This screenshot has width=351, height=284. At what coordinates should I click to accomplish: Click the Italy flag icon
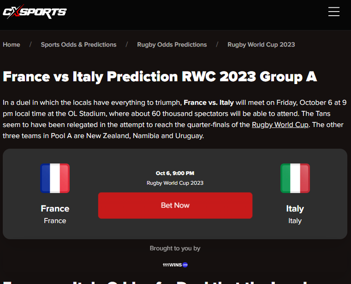295,178
